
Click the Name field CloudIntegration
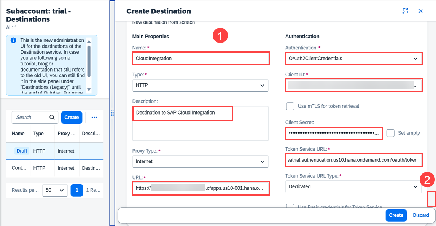200,58
